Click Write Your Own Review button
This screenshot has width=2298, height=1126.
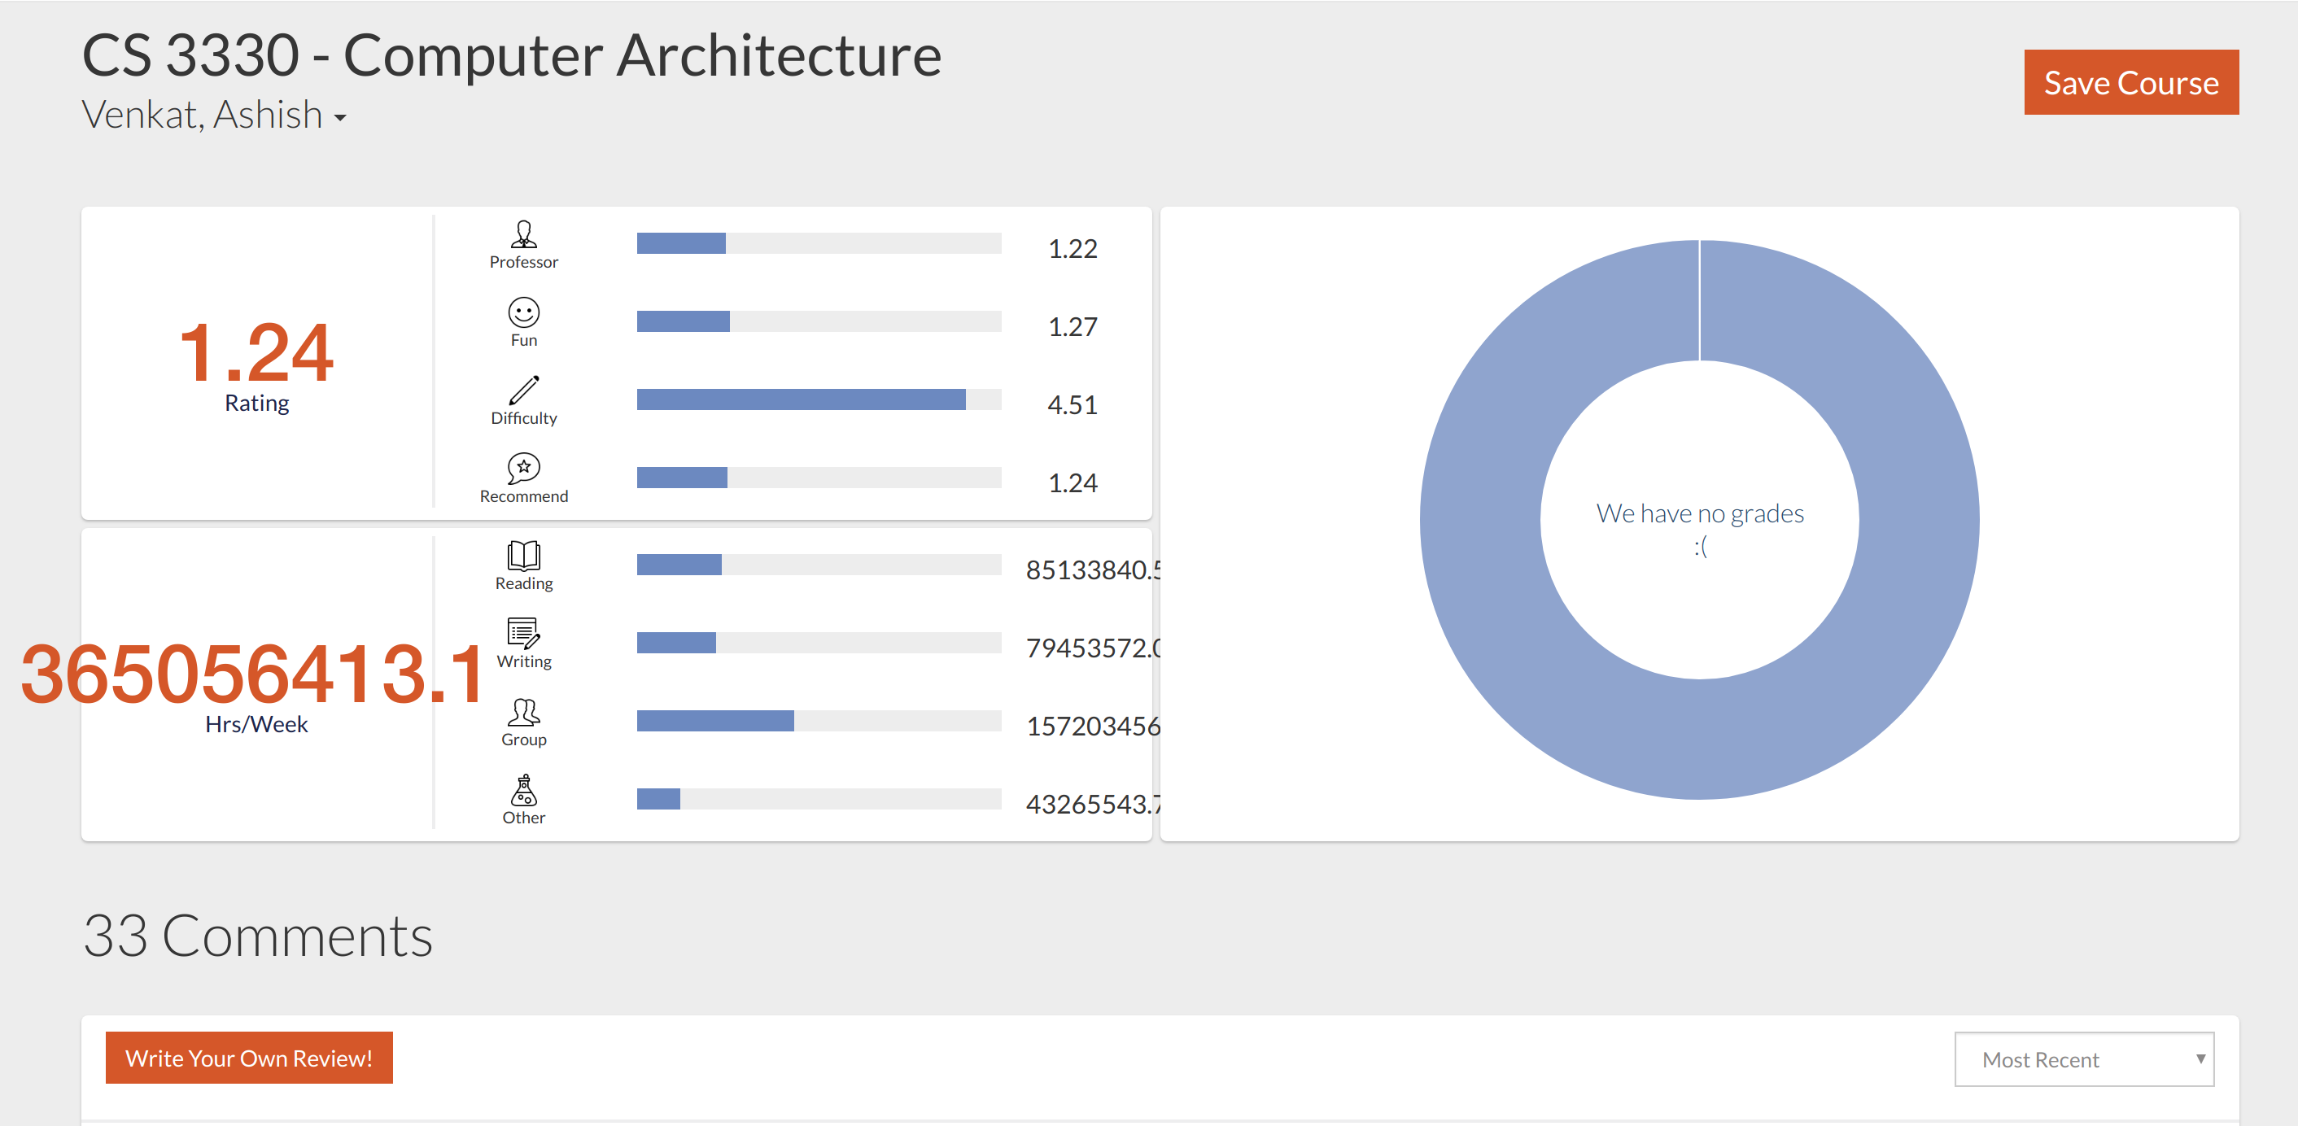coord(249,1058)
